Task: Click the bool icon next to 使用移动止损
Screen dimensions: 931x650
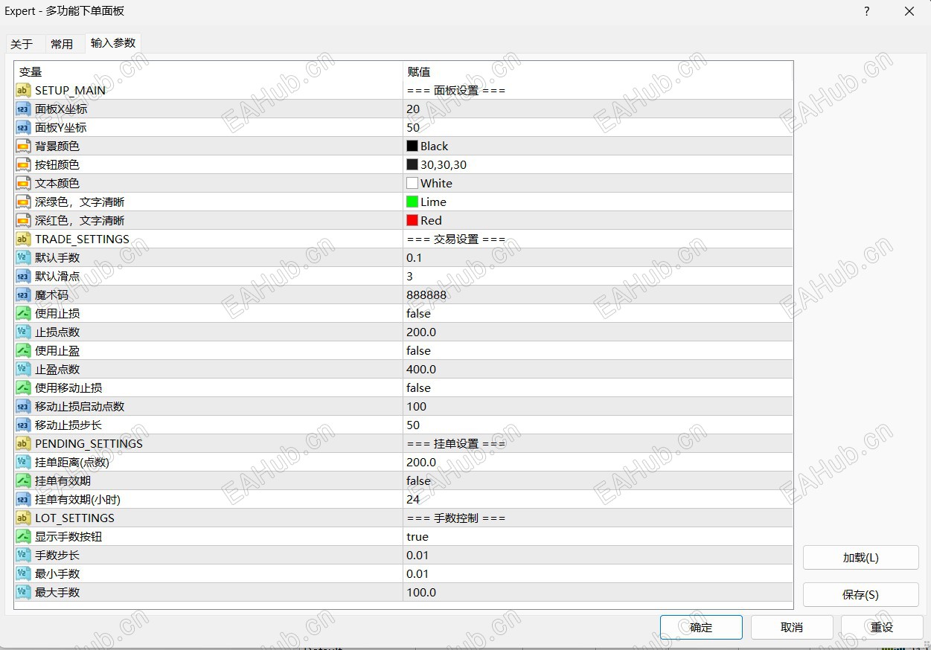Action: (23, 387)
